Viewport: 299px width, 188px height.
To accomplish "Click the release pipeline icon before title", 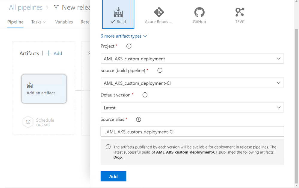I will (56, 7).
